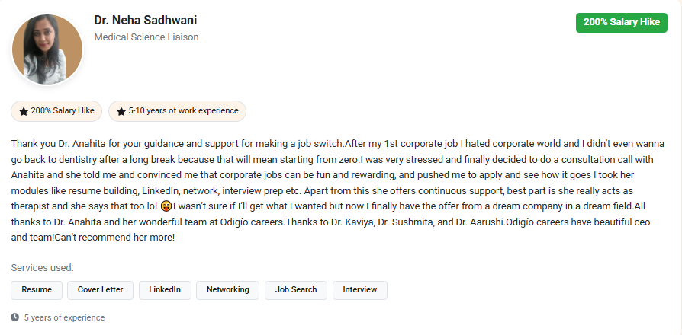Select the Cover Letter service tag

(100, 290)
